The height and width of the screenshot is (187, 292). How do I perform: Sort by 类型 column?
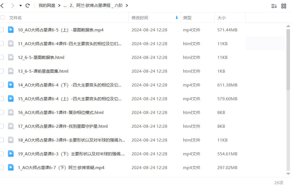coord(187,18)
